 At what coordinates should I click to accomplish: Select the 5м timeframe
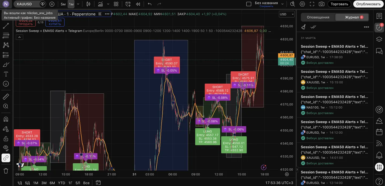click(x=63, y=4)
